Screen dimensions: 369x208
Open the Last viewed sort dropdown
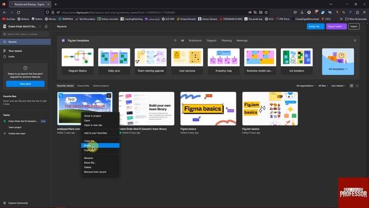(x=338, y=86)
